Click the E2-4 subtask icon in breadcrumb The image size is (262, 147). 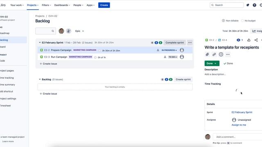[219, 40]
